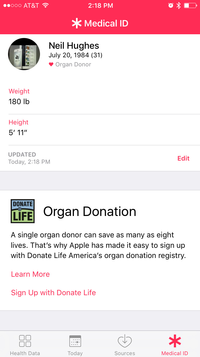Switch to the Today tab
The image size is (200, 357).
pos(75,345)
